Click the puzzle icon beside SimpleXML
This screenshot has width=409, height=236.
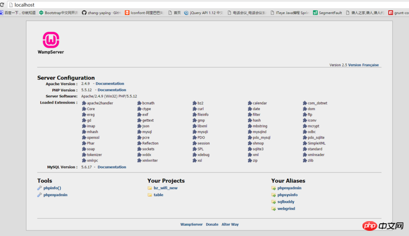305,143
